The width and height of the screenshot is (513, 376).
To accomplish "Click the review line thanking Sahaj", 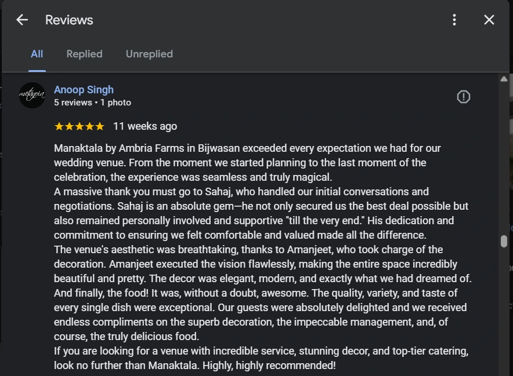I will 241,192.
